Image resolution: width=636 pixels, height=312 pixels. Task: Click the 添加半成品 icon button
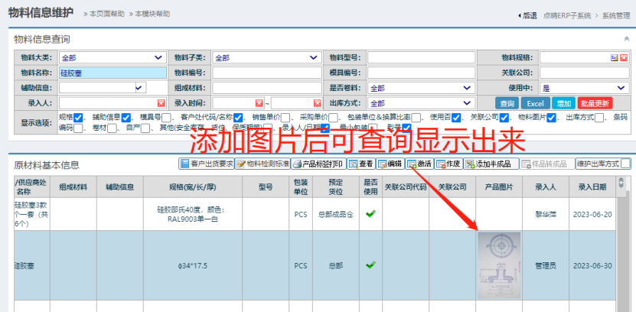coord(491,164)
